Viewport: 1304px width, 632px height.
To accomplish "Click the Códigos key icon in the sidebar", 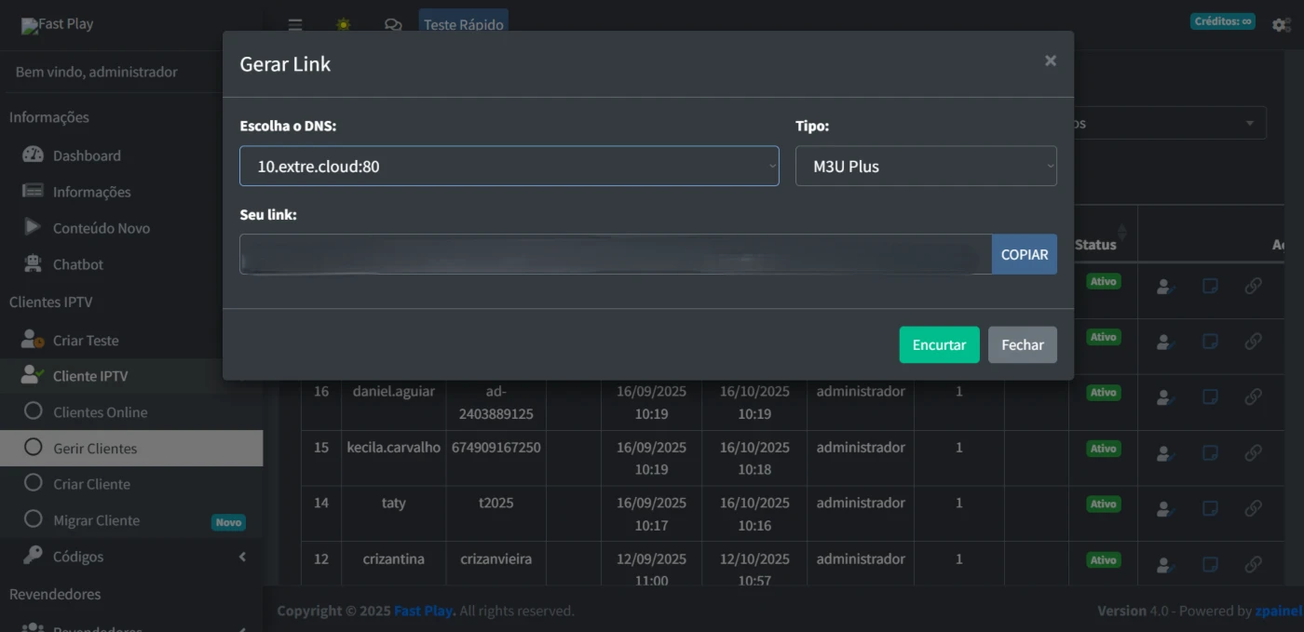I will click(33, 556).
